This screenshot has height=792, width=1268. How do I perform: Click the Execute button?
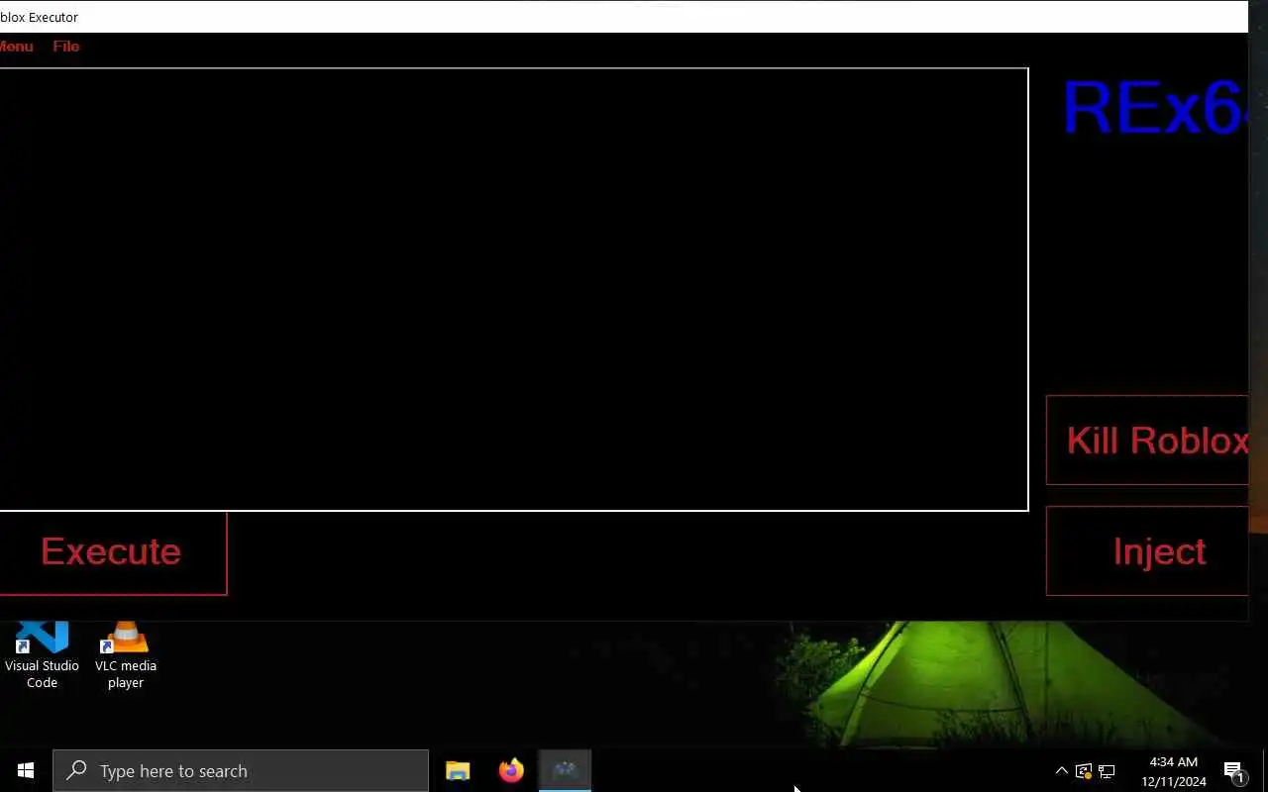[113, 552]
